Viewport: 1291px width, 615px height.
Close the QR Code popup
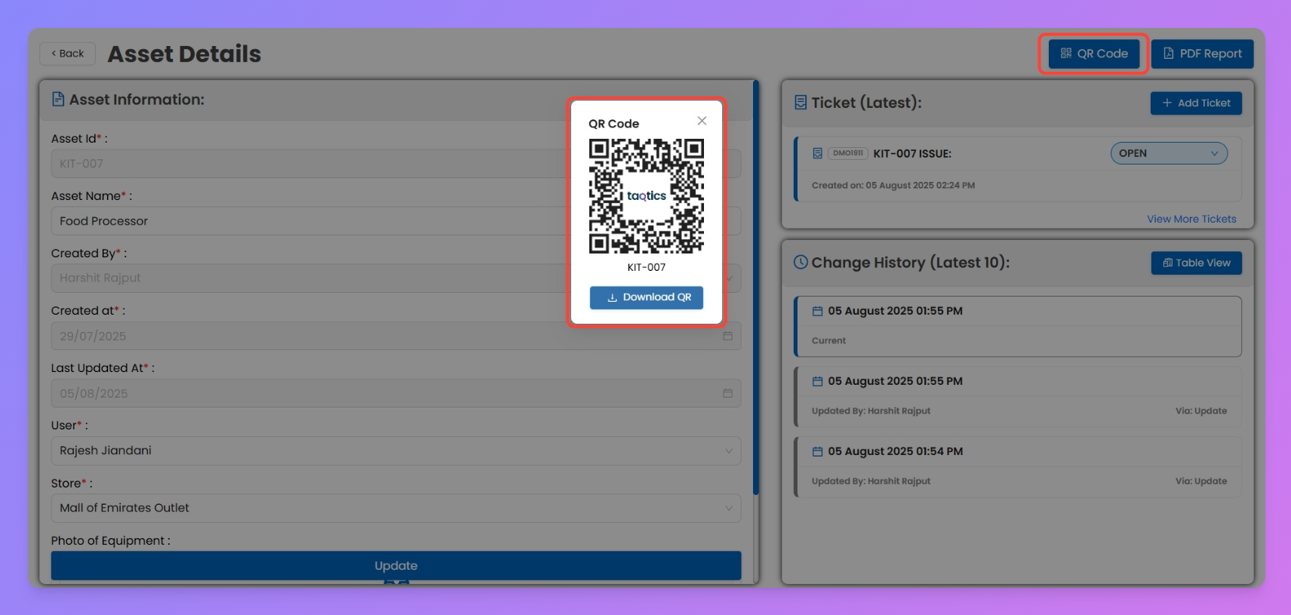702,121
